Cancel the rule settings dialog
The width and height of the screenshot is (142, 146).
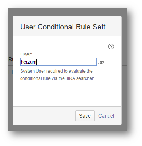(x=106, y=116)
